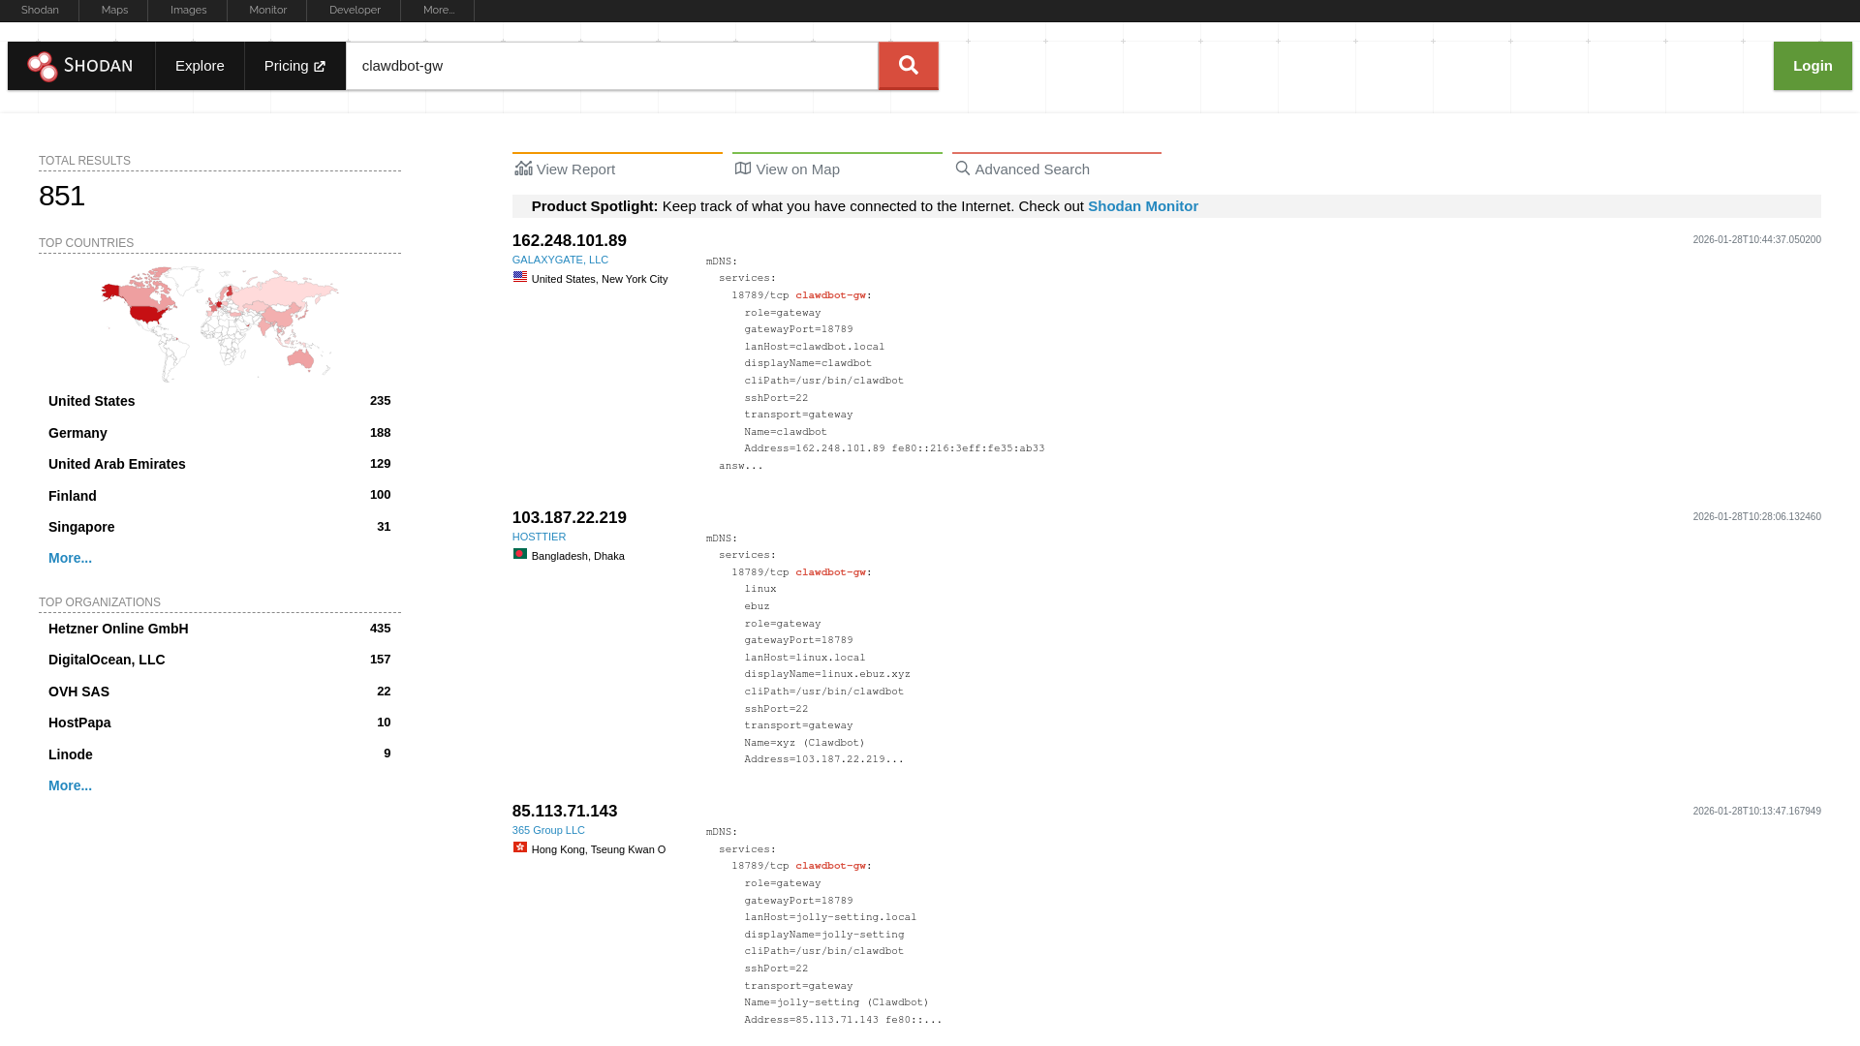Screen dimensions: 1860x1046
Task: Open the More... navigation menu
Action: tap(439, 10)
